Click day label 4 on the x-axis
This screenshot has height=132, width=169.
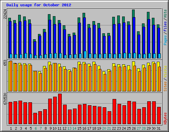[x=26, y=128]
